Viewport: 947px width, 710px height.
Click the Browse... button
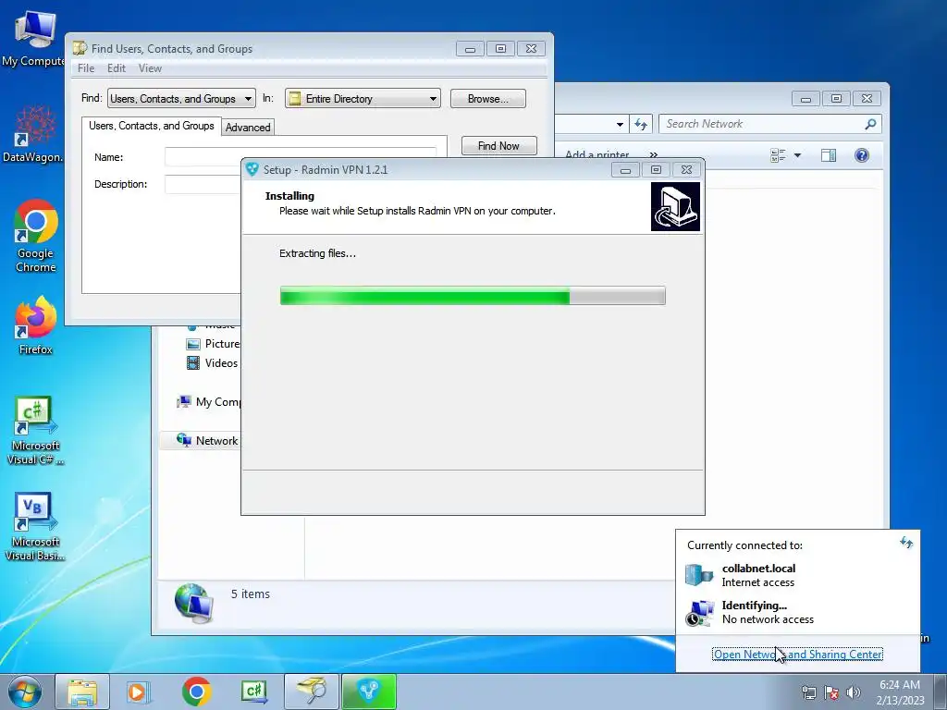(x=488, y=98)
